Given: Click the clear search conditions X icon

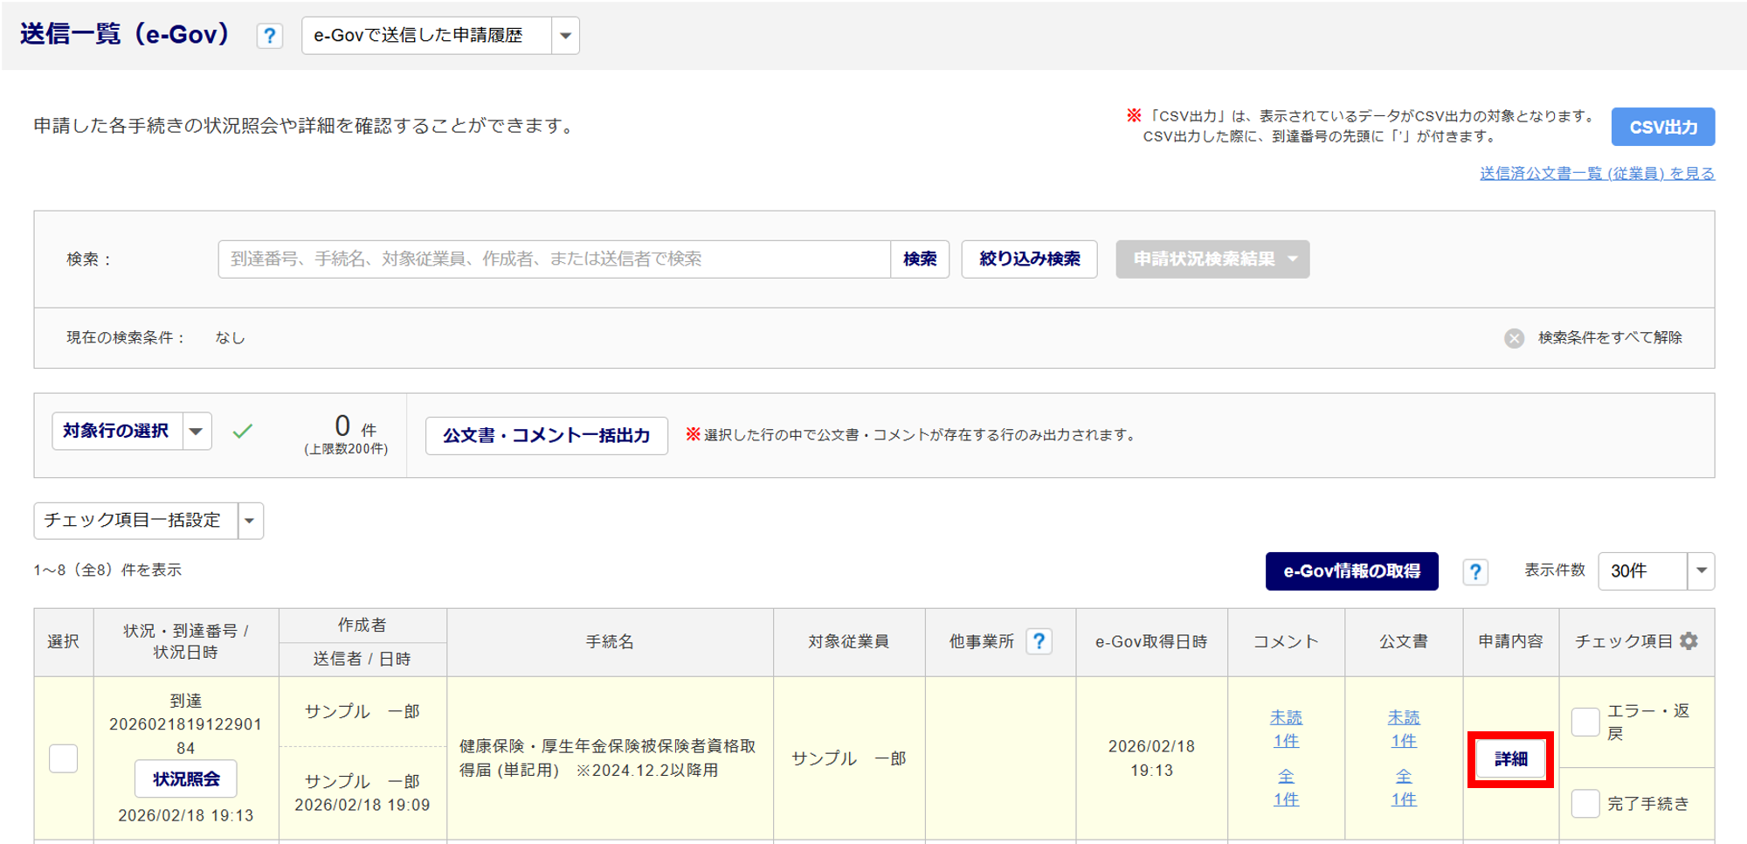Looking at the screenshot, I should (x=1514, y=338).
